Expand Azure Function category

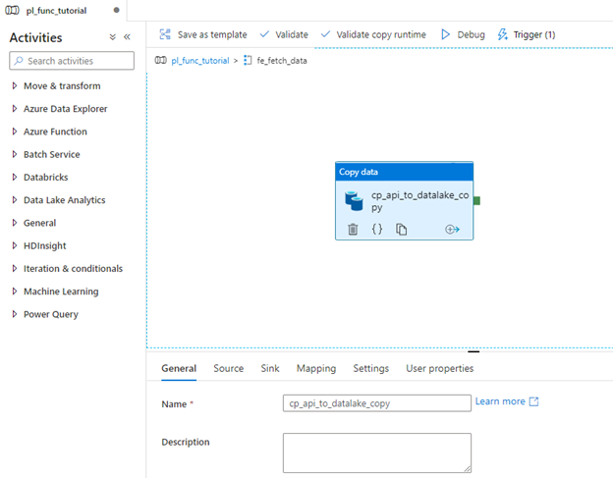coord(15,132)
